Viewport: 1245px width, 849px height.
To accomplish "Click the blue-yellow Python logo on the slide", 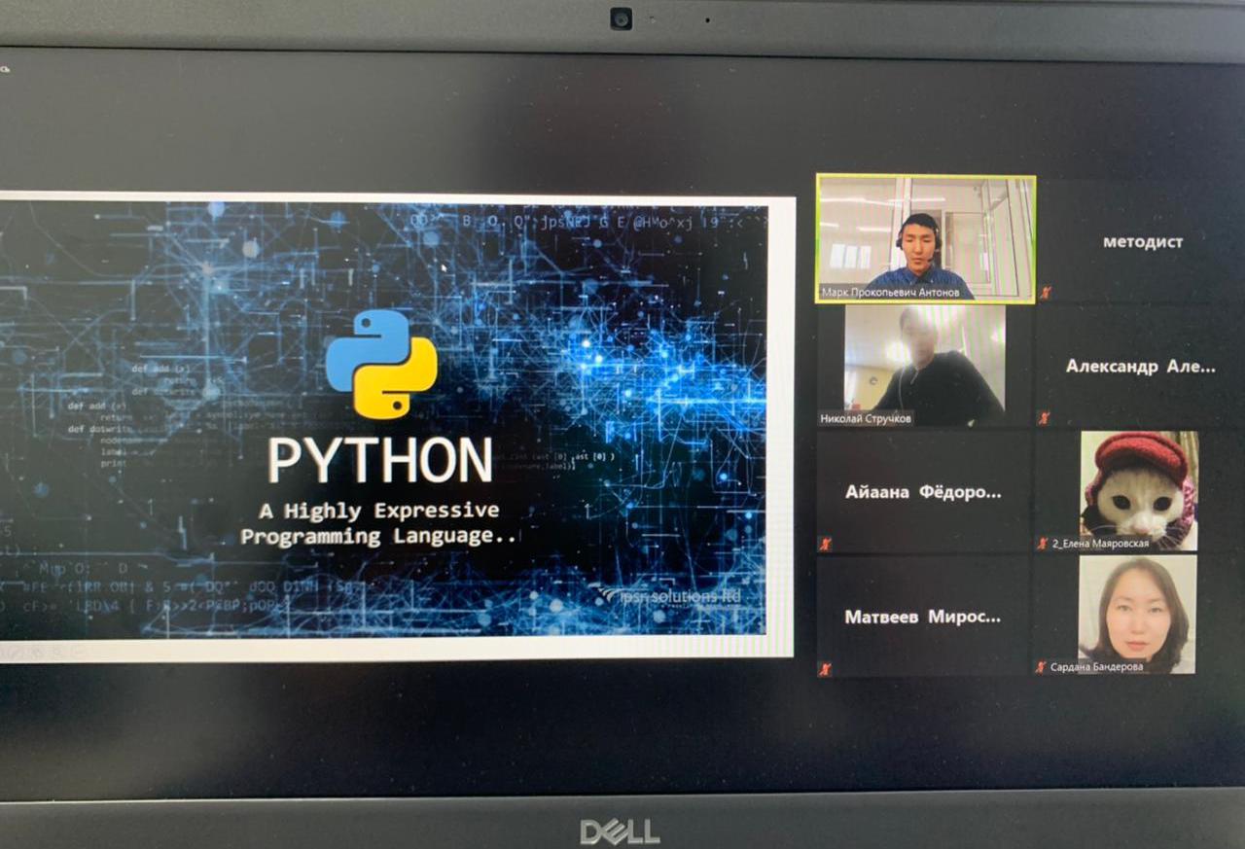I will [x=381, y=364].
